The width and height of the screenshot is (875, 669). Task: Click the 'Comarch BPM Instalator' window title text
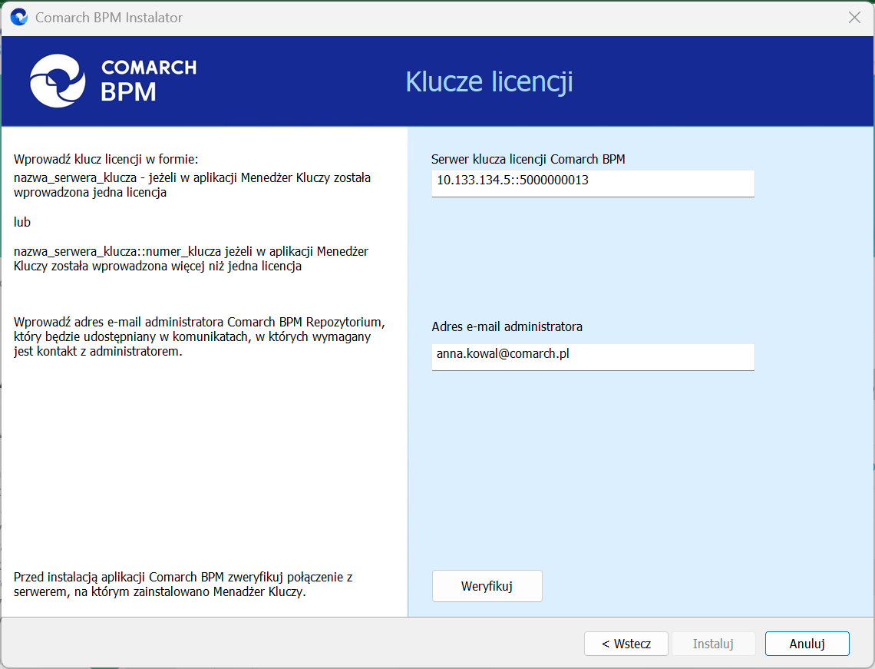pyautogui.click(x=109, y=17)
